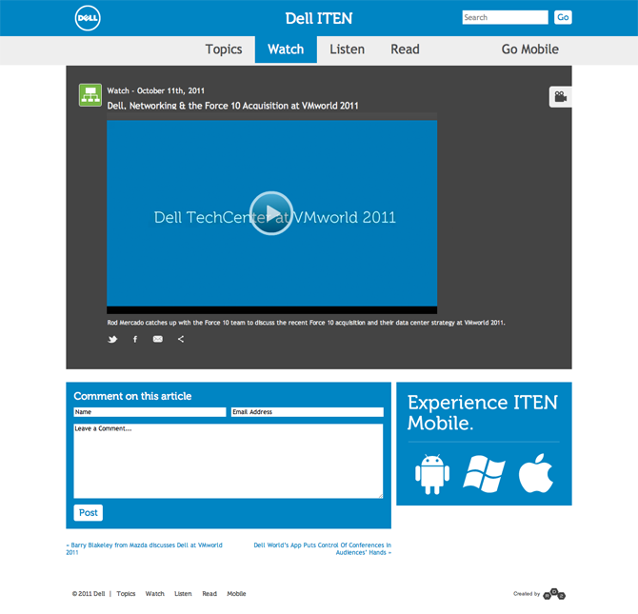Play the Dell TechCenter video
The image size is (638, 614).
271,213
